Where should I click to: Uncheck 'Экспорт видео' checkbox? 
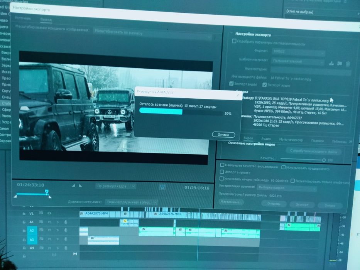pos(232,84)
